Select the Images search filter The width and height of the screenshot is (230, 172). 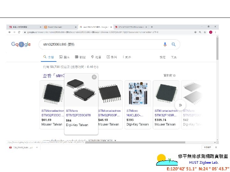coord(64,57)
